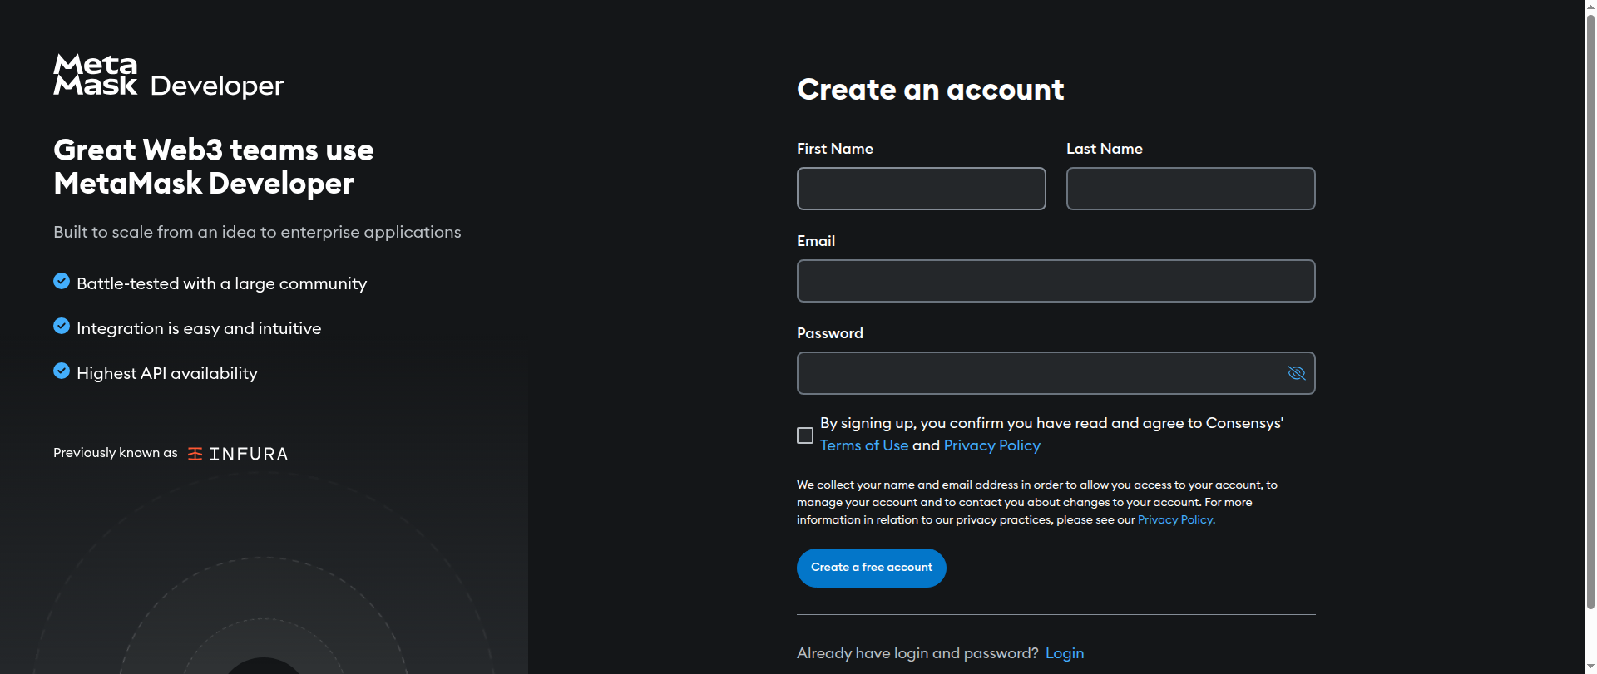
Task: Click the MetaMask logo
Action: (95, 75)
